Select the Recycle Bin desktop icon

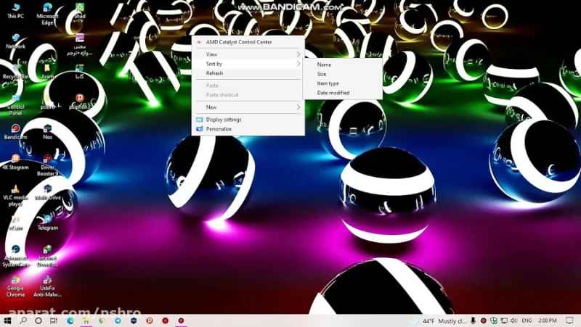[x=15, y=72]
